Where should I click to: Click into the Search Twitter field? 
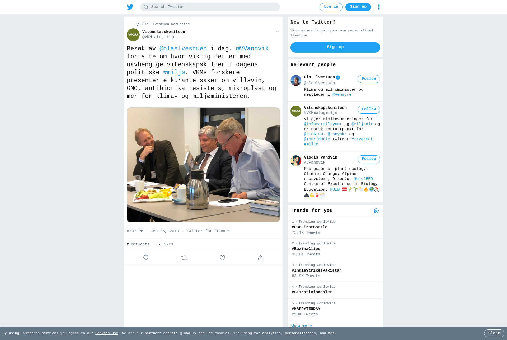tap(210, 7)
